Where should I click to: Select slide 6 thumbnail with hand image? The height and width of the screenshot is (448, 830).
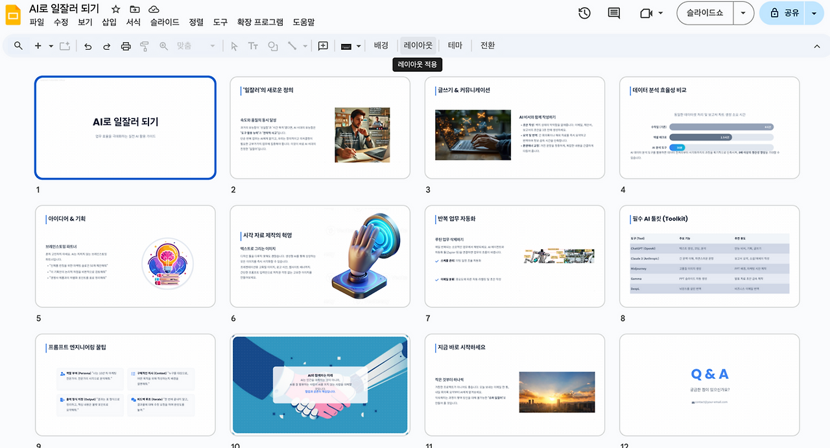[320, 256]
